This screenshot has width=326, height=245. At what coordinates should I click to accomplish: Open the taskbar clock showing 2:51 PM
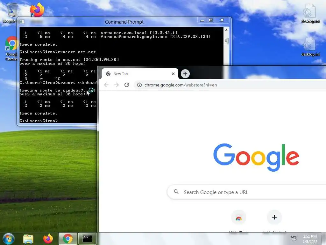(310, 239)
